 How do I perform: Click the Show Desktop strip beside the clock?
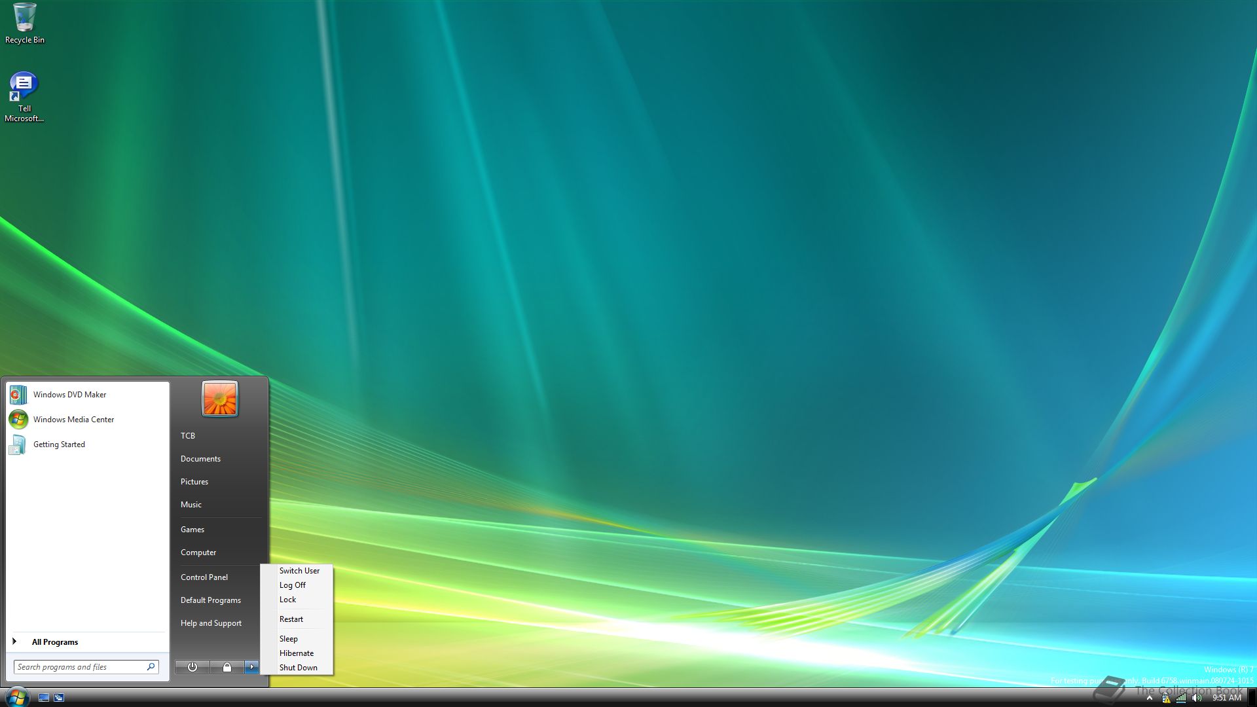[1252, 697]
